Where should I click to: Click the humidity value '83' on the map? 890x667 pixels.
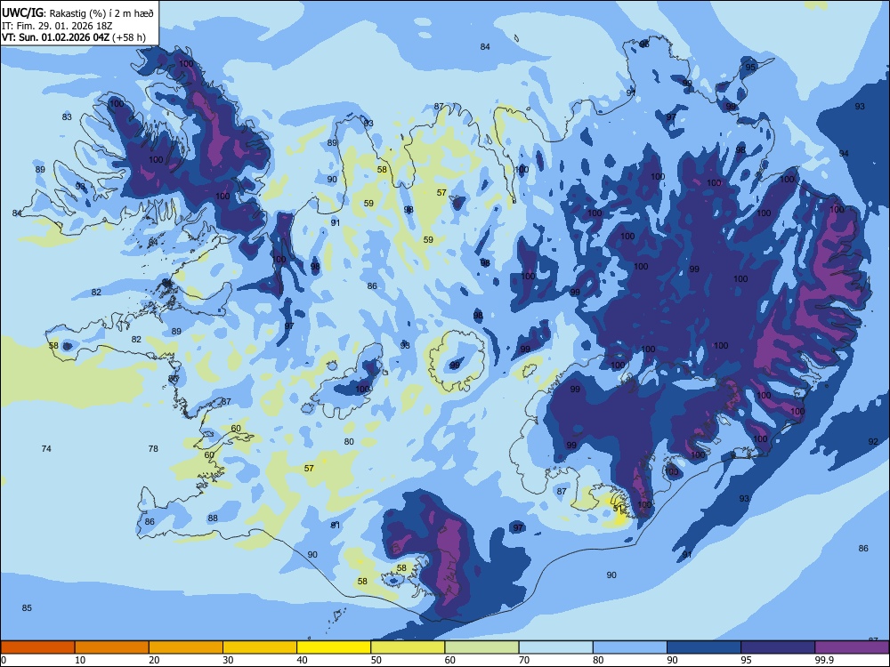coord(67,117)
